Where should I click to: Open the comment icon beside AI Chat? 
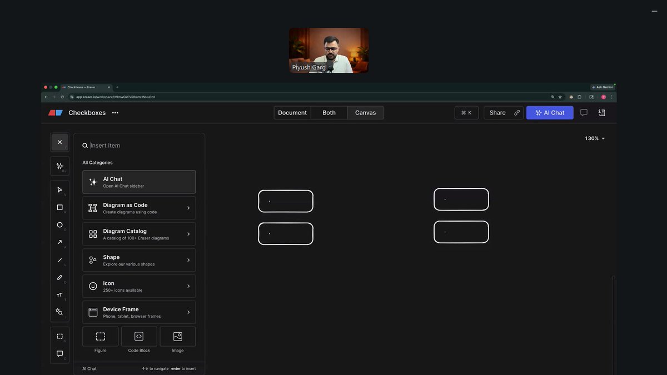click(584, 112)
